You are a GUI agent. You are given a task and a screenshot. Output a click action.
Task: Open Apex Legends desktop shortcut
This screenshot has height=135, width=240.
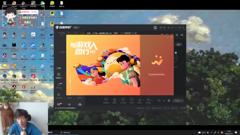pyautogui.click(x=4, y=57)
